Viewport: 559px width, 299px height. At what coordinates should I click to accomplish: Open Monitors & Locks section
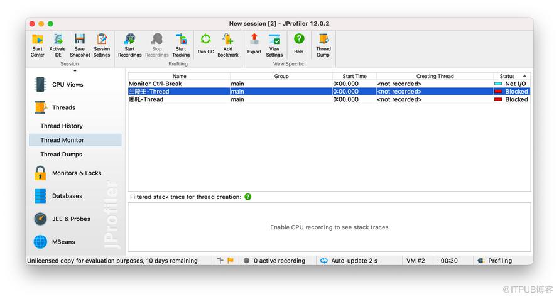(68, 173)
